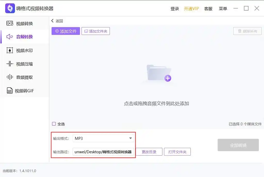264x177 pixels.
Task: Open the video to GIF file icon
Action: (x=10, y=91)
